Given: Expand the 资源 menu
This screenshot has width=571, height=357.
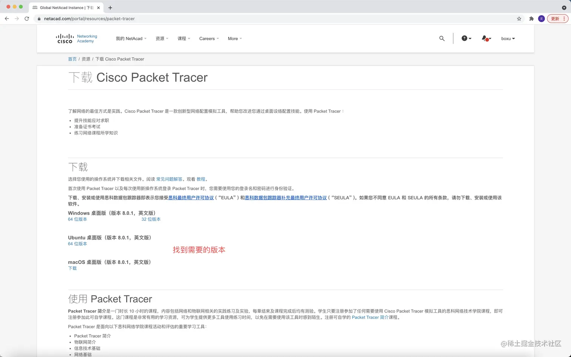Looking at the screenshot, I should [x=162, y=38].
